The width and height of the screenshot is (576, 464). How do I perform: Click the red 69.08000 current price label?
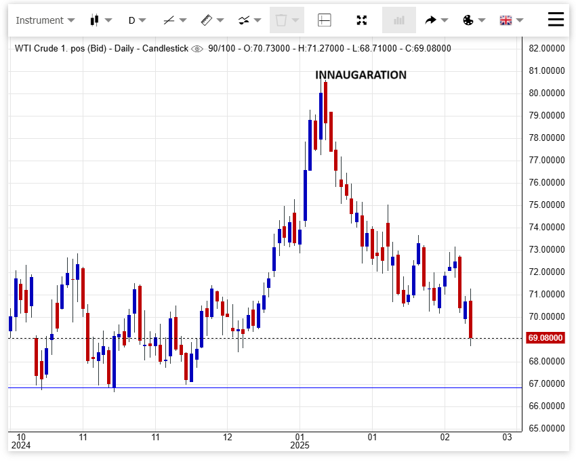click(546, 338)
